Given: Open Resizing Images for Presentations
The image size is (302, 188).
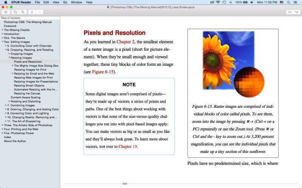Looking at the screenshot, I should point(36,82).
